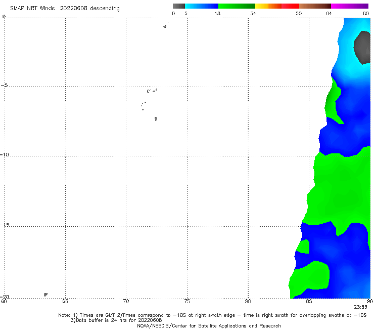Click the longitude axis label "85"
This screenshot has width=374, height=329.
coord(309,301)
